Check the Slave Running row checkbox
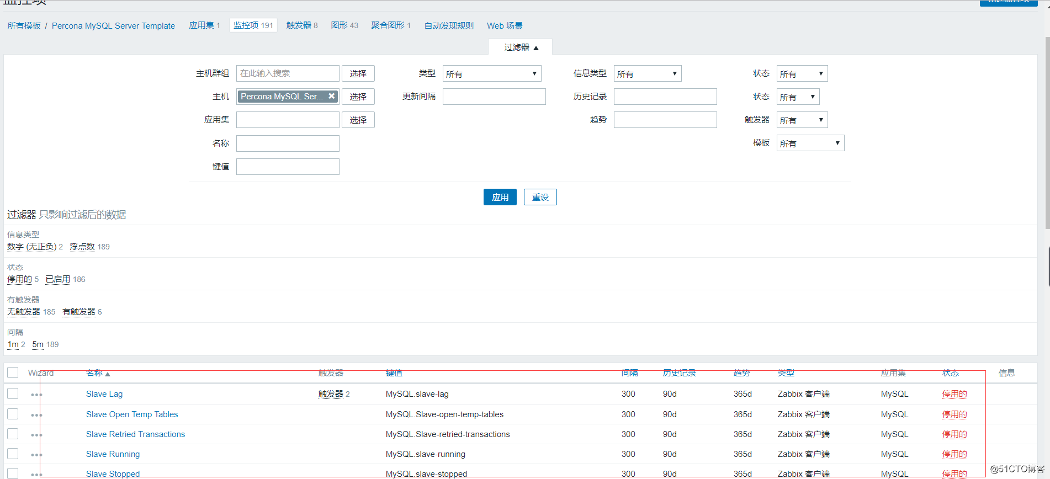 pos(13,454)
